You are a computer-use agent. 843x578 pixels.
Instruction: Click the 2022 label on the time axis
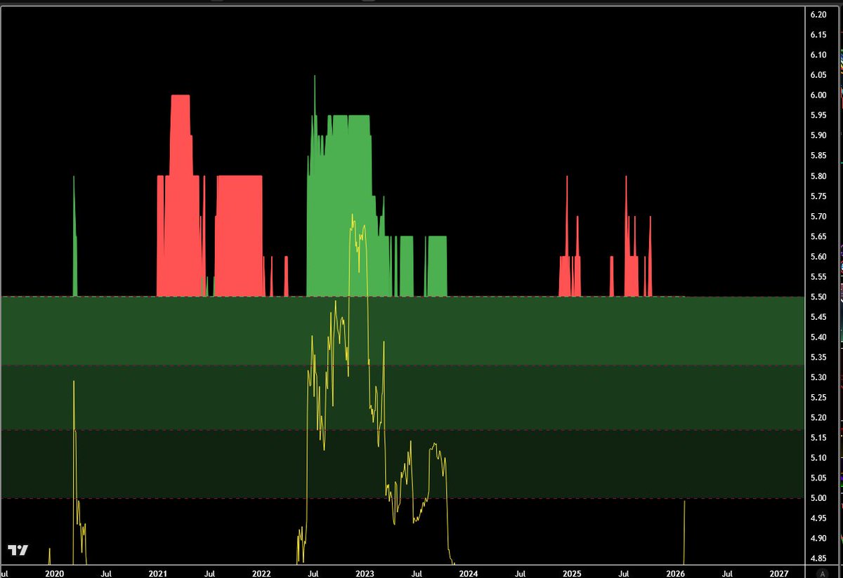click(261, 572)
